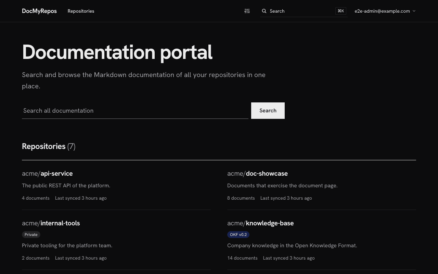Click 'Documents that exercise the document page.'

[282, 186]
